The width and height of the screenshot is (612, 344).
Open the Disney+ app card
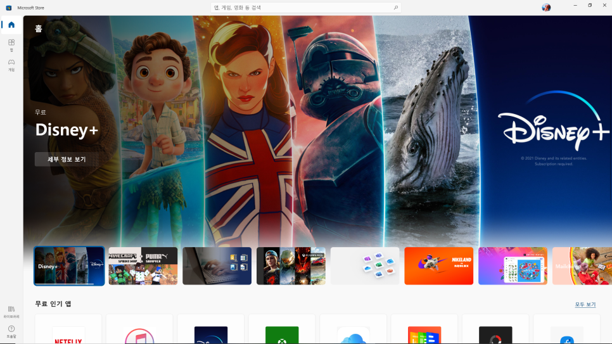pyautogui.click(x=211, y=329)
